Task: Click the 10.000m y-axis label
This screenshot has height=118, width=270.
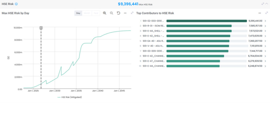Action: [x=18, y=27]
